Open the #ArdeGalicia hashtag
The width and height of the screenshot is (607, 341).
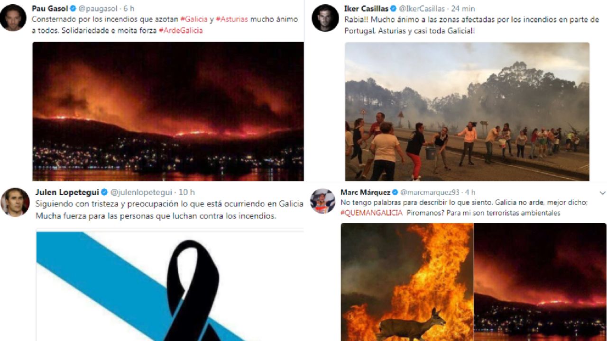click(181, 30)
